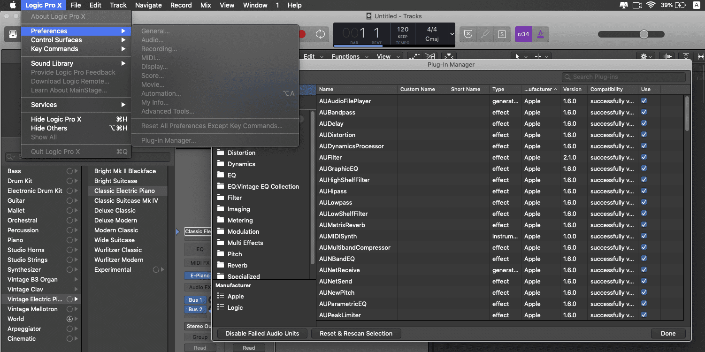This screenshot has height=352, width=705.
Task: Open the LCD display mode arrow
Action: tap(452, 34)
